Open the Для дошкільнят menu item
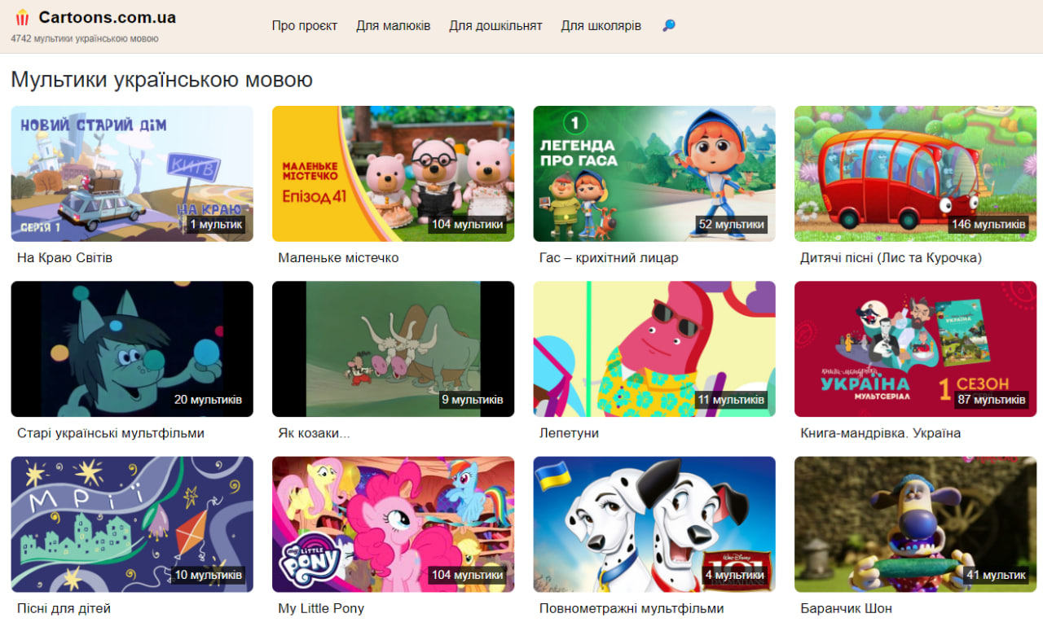The width and height of the screenshot is (1043, 631). pos(495,26)
